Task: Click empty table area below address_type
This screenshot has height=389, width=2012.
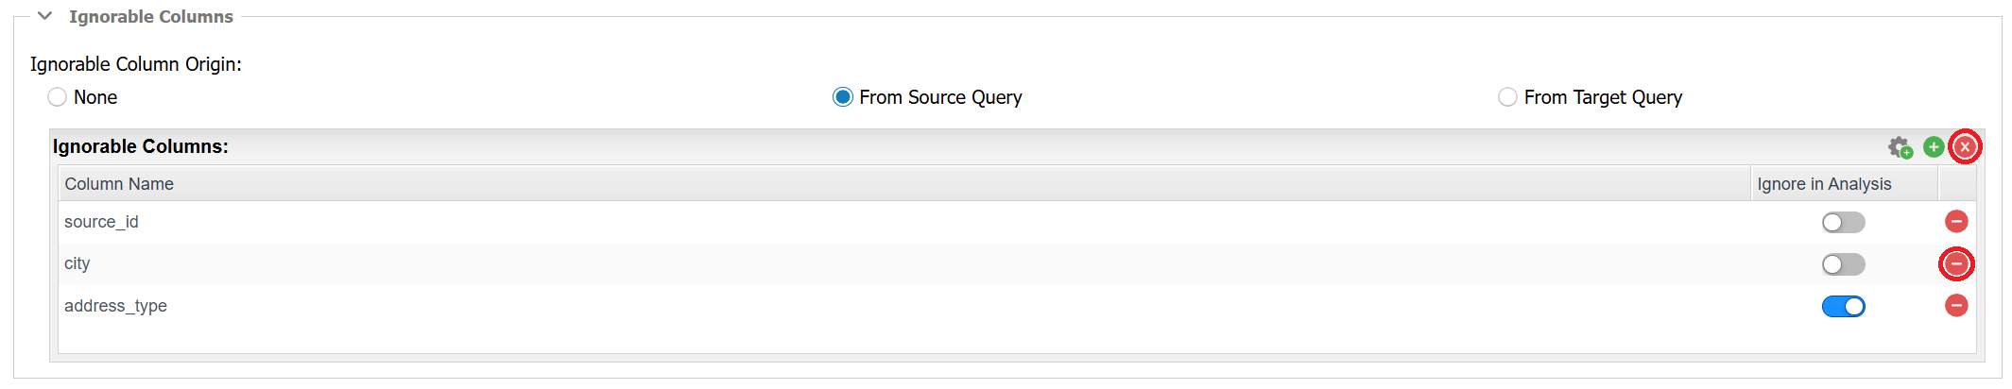Action: click(x=1017, y=340)
